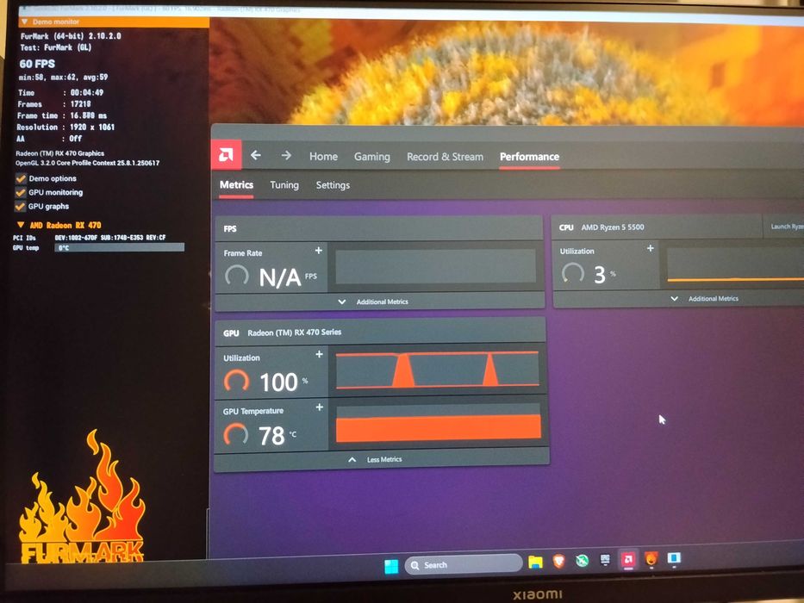This screenshot has width=804, height=603.
Task: Switch to the Metrics sub-tab
Action: [236, 184]
